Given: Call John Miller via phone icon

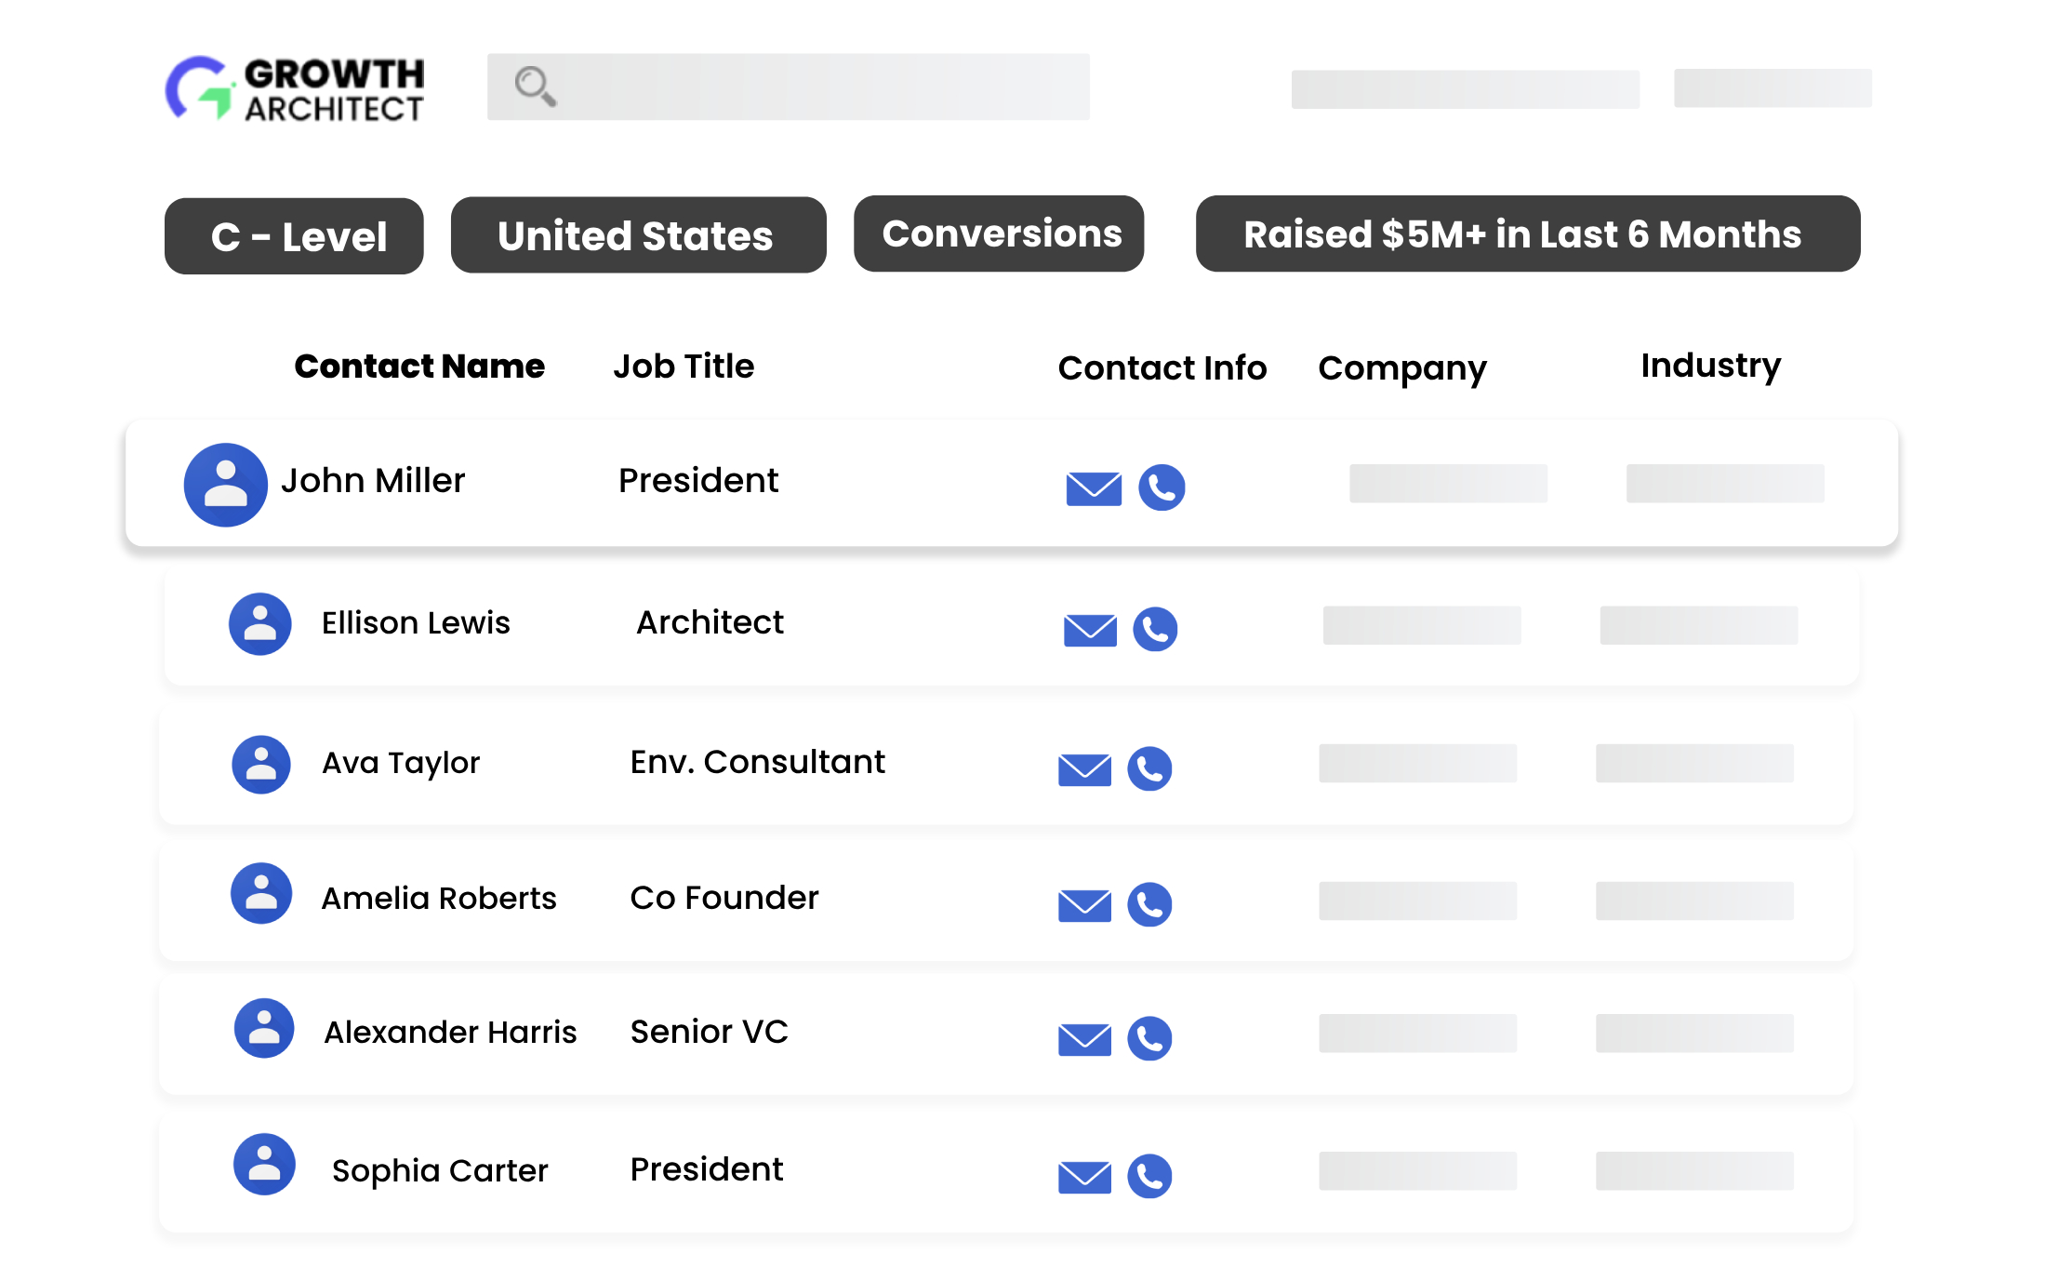Looking at the screenshot, I should pos(1162,487).
